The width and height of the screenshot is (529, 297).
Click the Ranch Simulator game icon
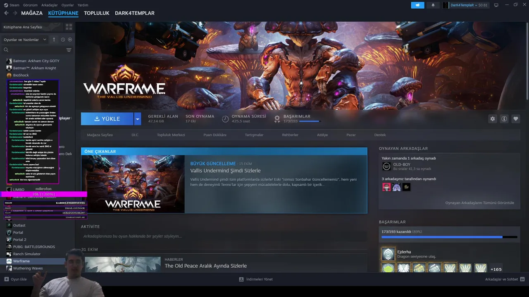pyautogui.click(x=9, y=254)
